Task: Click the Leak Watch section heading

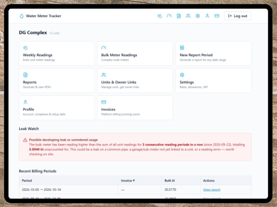Action: tap(29, 129)
